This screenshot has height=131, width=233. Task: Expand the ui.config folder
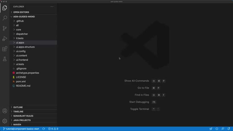point(33,51)
